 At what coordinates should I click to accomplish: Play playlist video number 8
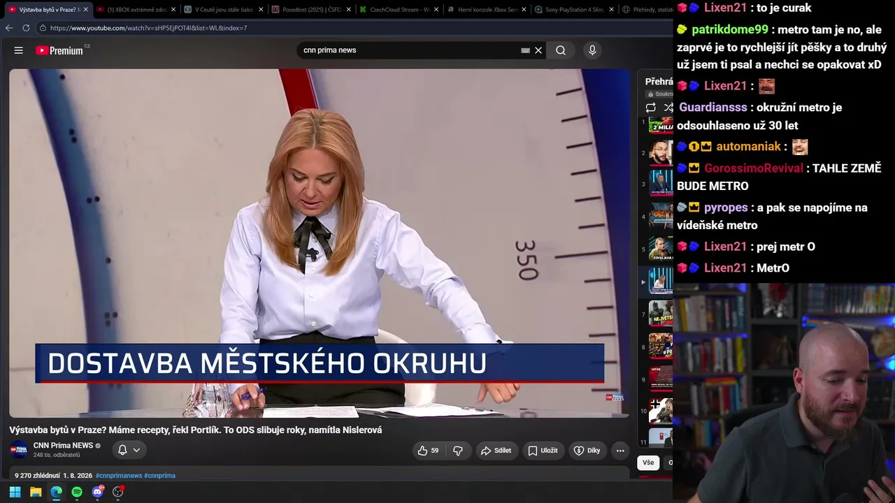661,347
